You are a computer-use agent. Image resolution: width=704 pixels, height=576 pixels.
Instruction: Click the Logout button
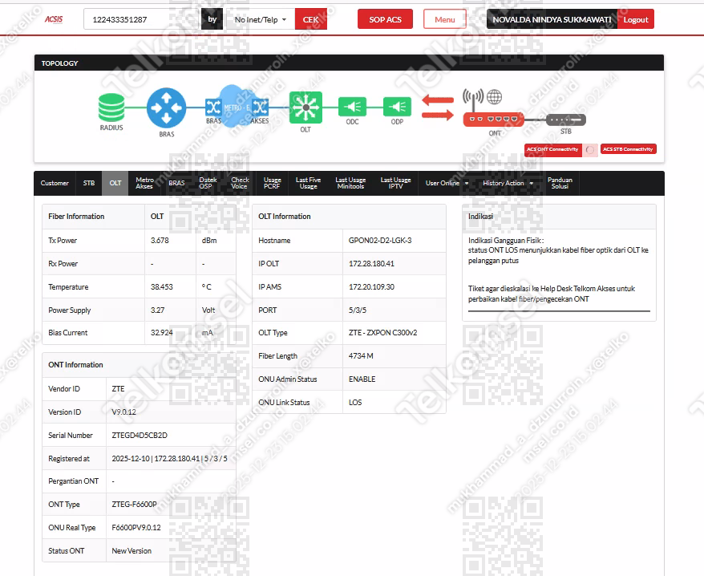click(635, 19)
